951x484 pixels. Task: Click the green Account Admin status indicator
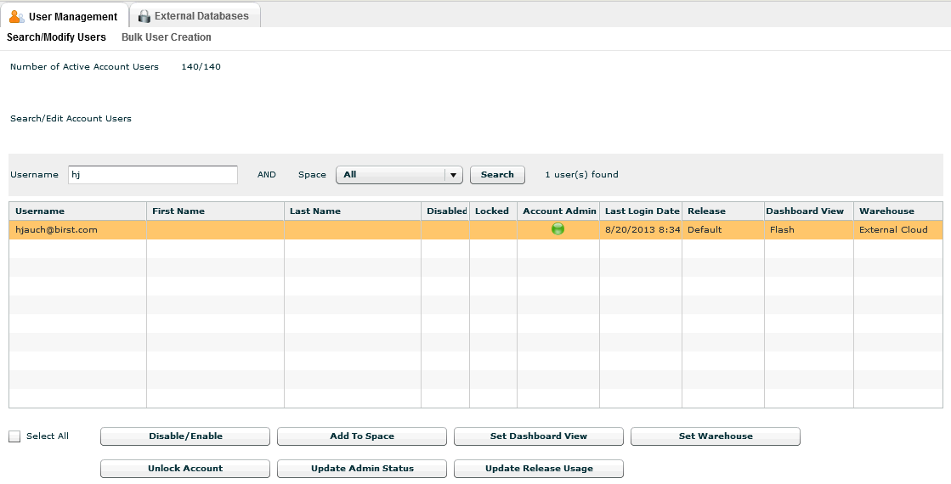pyautogui.click(x=558, y=228)
